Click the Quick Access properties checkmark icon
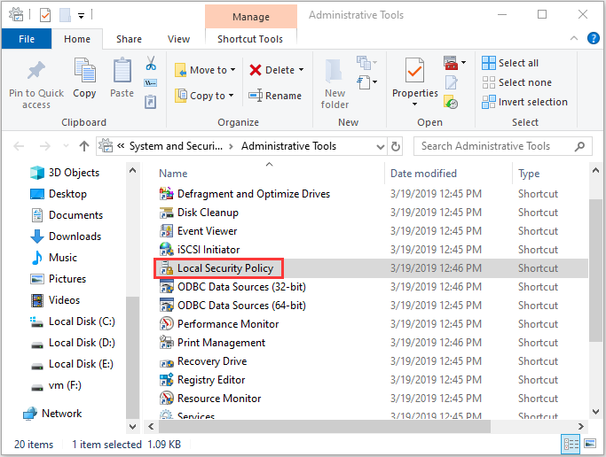606x457 pixels. [x=45, y=15]
